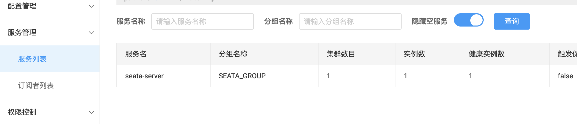Click the 配置管理 menu label

point(22,6)
